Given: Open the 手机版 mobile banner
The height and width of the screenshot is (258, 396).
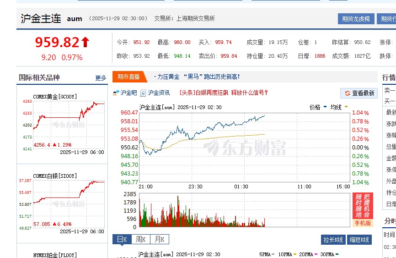Looking at the screenshot, I should coord(363,223).
